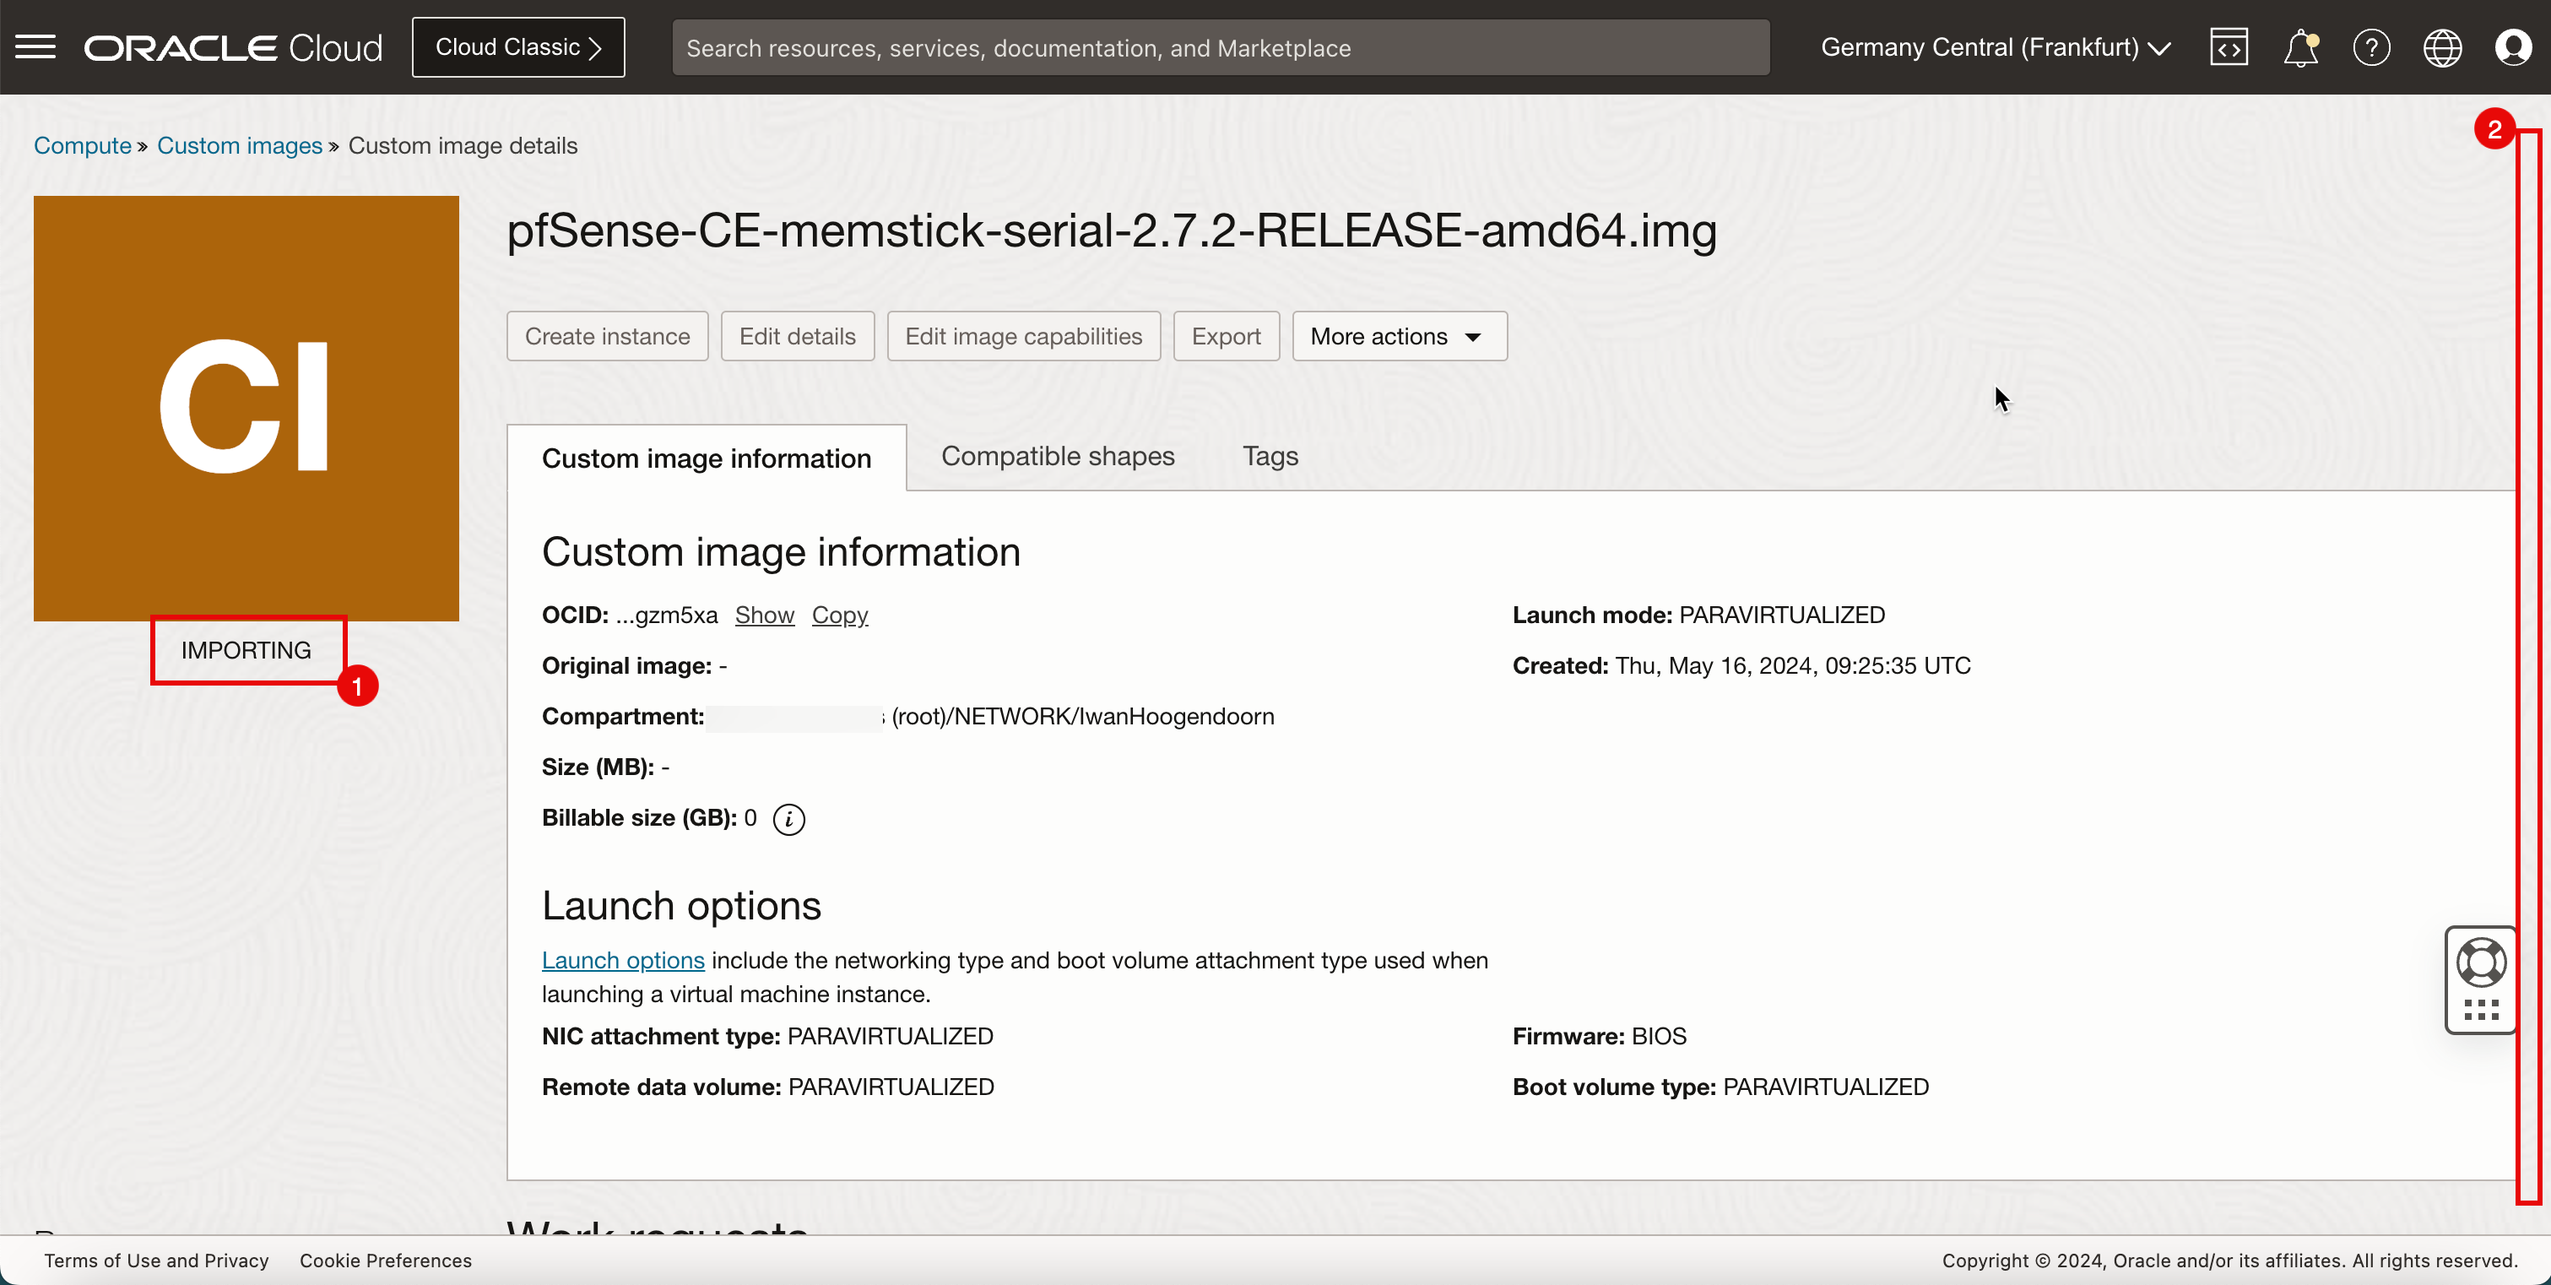Open the Germany Central (Frankfurt) region selector

coord(1995,47)
